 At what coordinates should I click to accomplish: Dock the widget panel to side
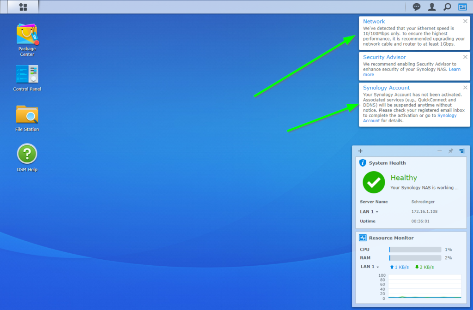click(462, 151)
